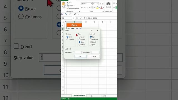The height and width of the screenshot is (100, 178).
Task: Select Weekday as the date unit
Action: 91,39
